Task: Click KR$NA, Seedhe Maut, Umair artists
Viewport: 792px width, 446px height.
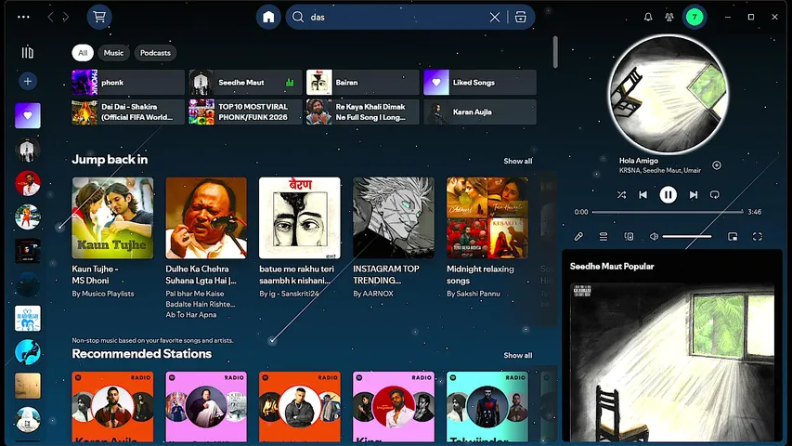Action: (x=659, y=170)
